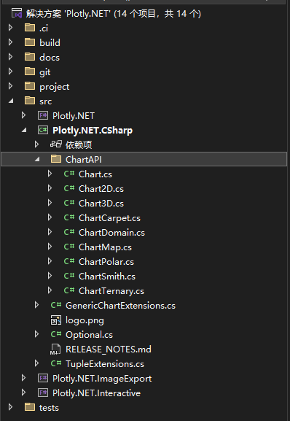The width and height of the screenshot is (290, 421).
Task: Collapse the src folder arrow
Action: coord(11,101)
